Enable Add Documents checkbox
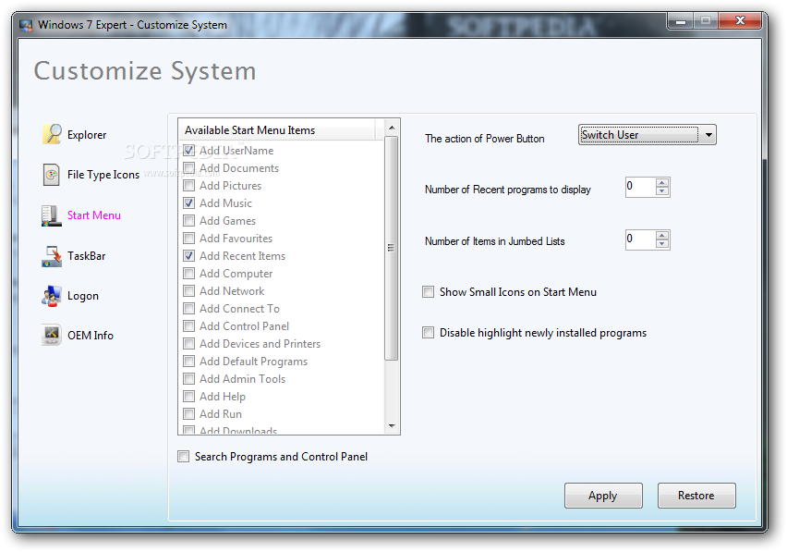787x552 pixels. [188, 167]
